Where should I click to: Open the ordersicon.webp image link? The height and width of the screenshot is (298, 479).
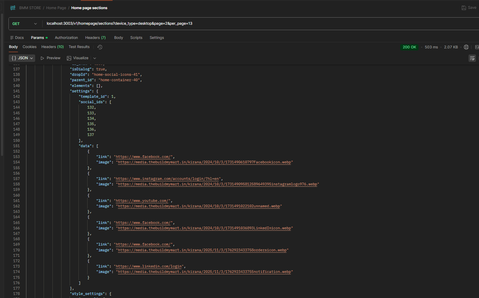(x=202, y=250)
